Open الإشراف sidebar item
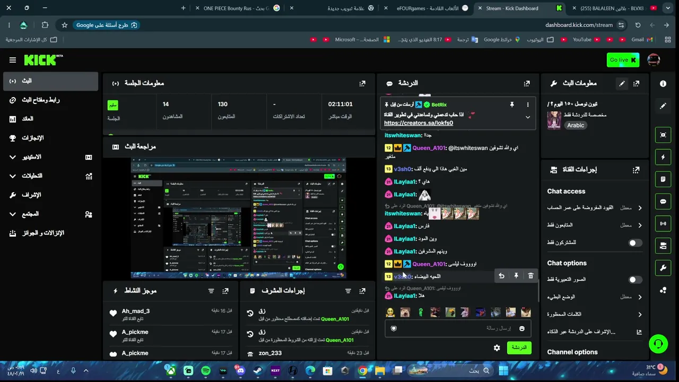The image size is (679, 382). [49, 195]
